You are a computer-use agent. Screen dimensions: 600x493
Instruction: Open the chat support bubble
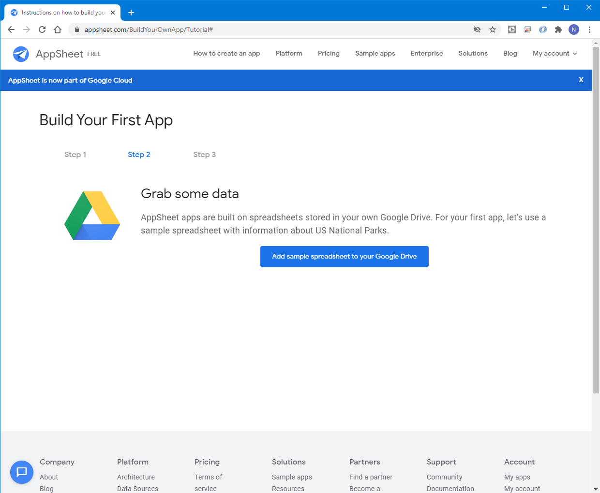22,472
